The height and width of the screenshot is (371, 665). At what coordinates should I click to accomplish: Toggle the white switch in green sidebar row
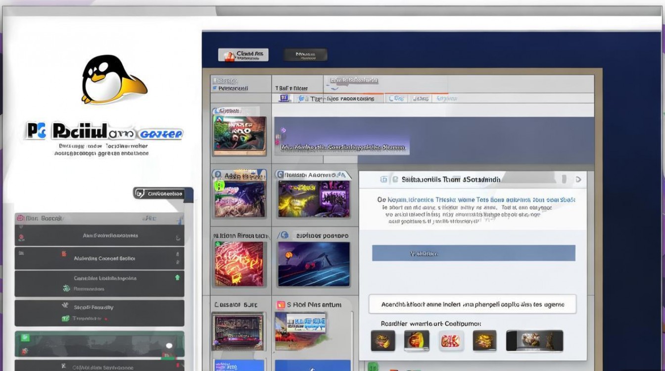[x=169, y=345]
